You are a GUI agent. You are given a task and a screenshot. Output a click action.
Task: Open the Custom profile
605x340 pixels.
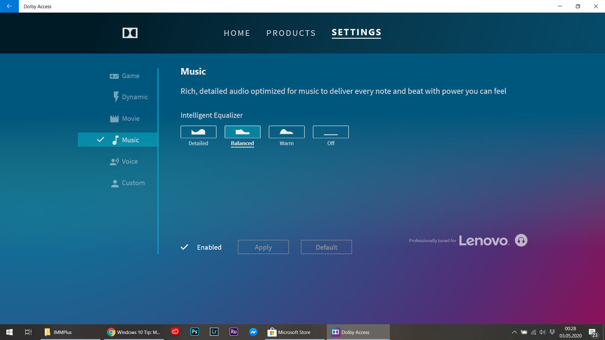[x=128, y=183]
